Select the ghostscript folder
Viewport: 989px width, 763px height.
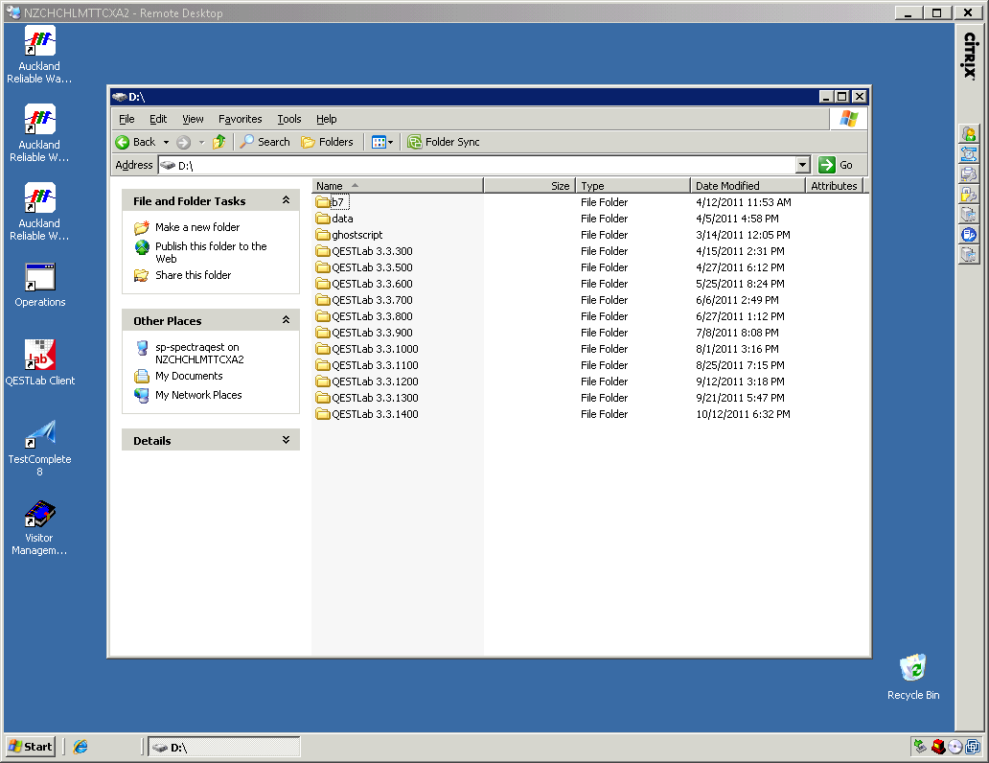click(x=356, y=235)
